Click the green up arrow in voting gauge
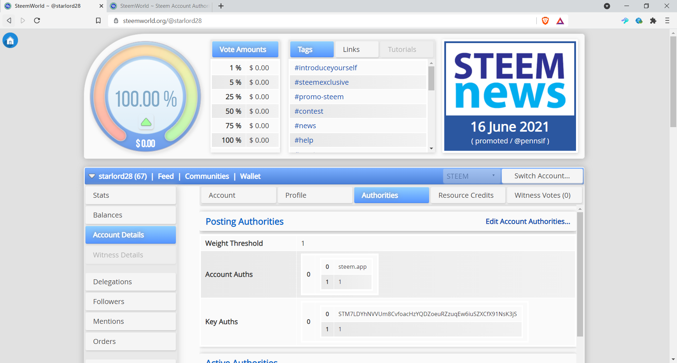 tap(146, 122)
